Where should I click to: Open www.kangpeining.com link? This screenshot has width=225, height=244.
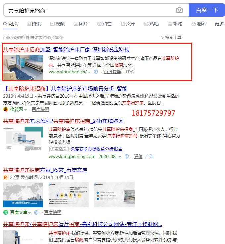point(72,156)
